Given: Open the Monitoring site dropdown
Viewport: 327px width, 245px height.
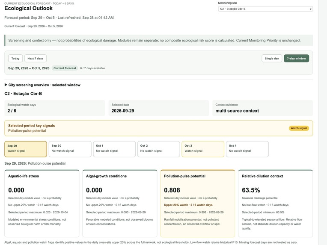Looking at the screenshot, I should 265,9.
